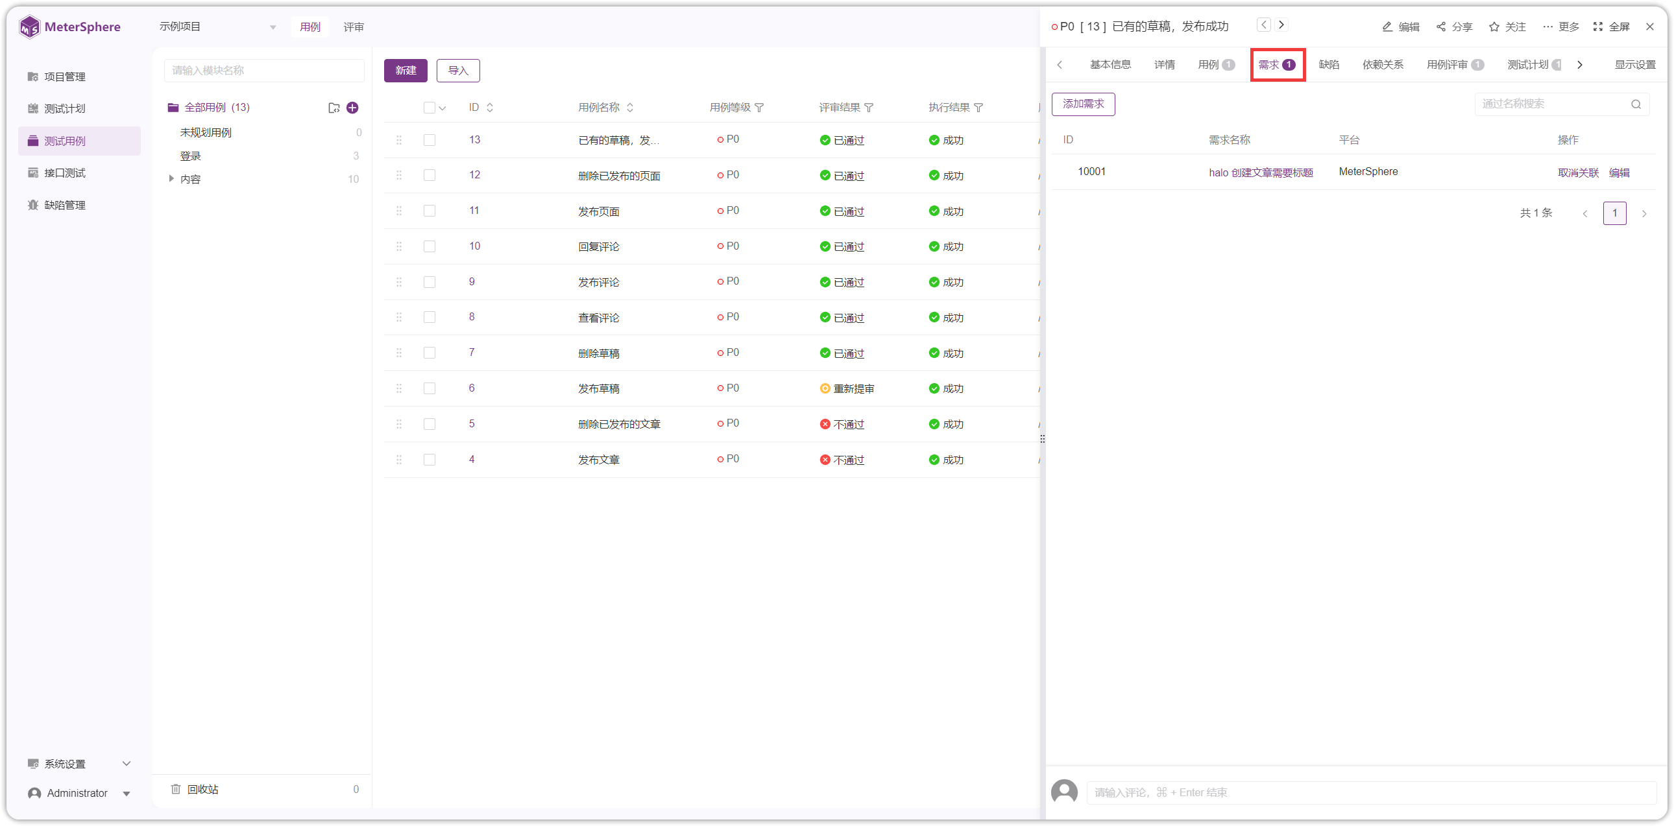1674x826 pixels.
Task: Expand the 系统设置 sidebar chevron
Action: click(x=127, y=764)
